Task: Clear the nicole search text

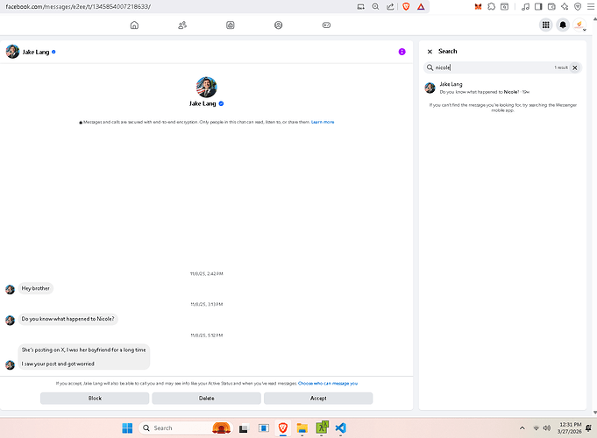Action: pos(575,67)
